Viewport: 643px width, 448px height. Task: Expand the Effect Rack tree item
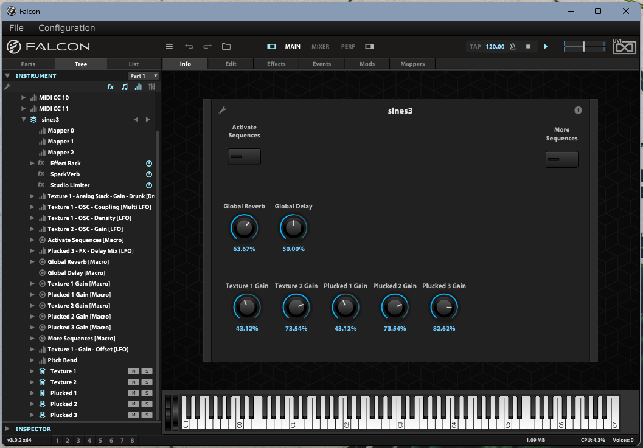(32, 164)
